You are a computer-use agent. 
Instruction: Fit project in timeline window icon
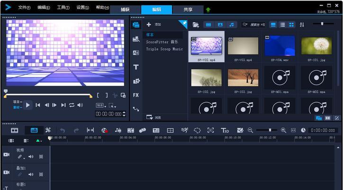point(293,130)
